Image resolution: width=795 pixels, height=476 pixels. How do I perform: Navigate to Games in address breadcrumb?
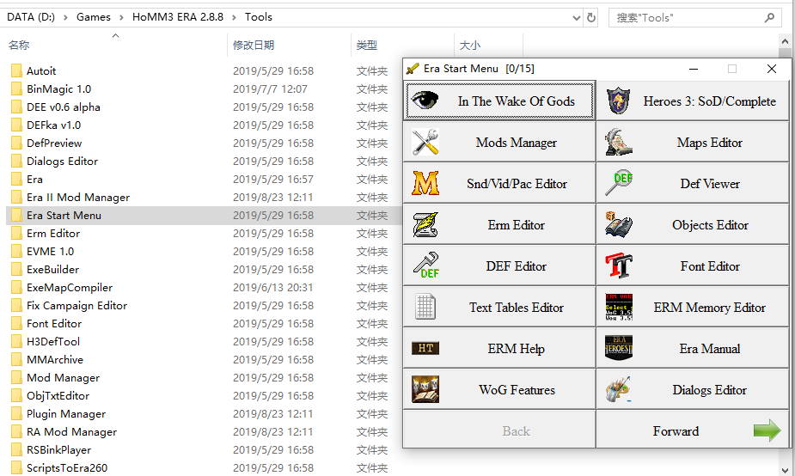(x=94, y=17)
